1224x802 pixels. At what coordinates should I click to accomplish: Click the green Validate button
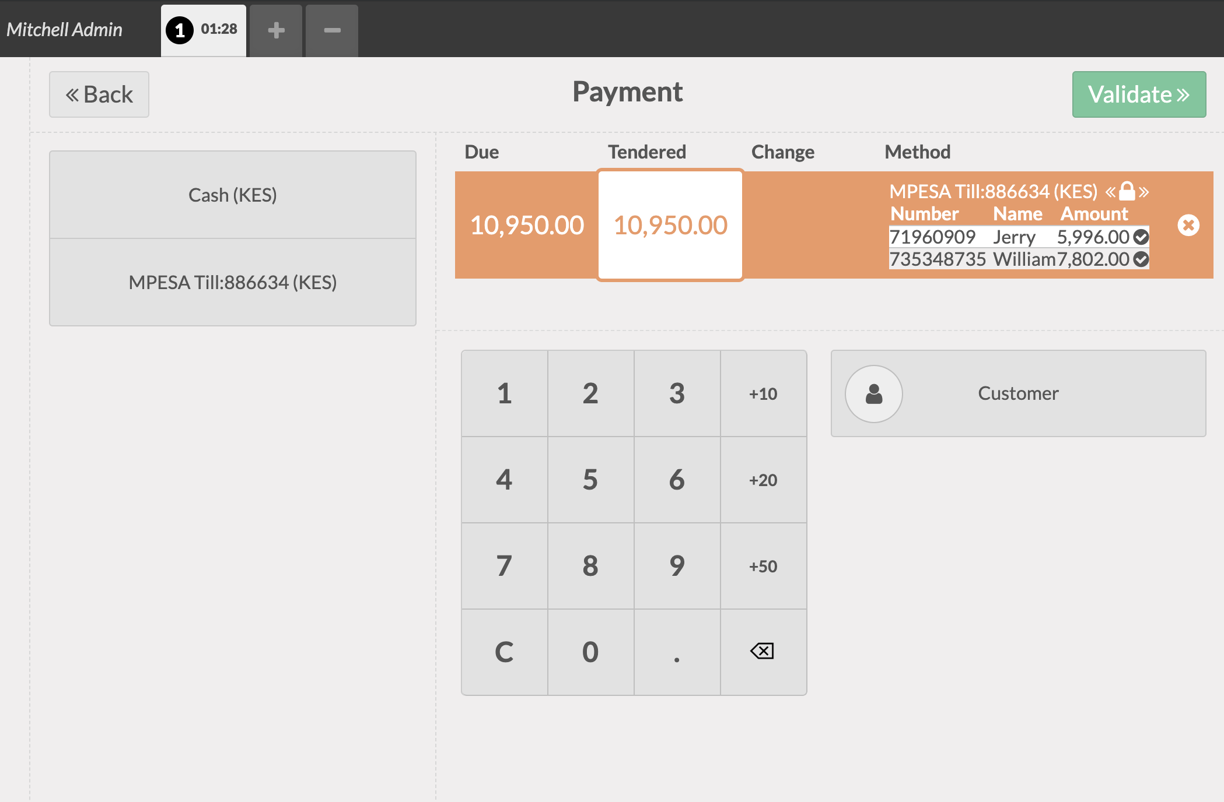1139,94
